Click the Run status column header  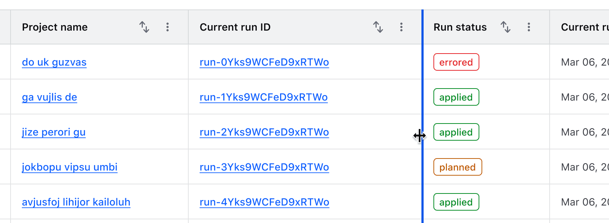pos(460,27)
